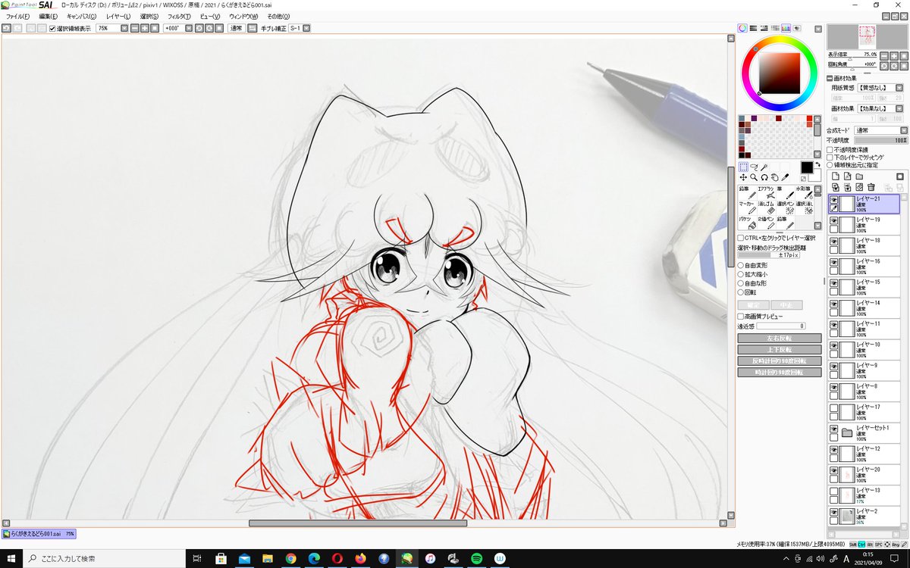The height and width of the screenshot is (568, 910).
Task: Select the レイヤー20 layer thumbnail
Action: coord(849,475)
